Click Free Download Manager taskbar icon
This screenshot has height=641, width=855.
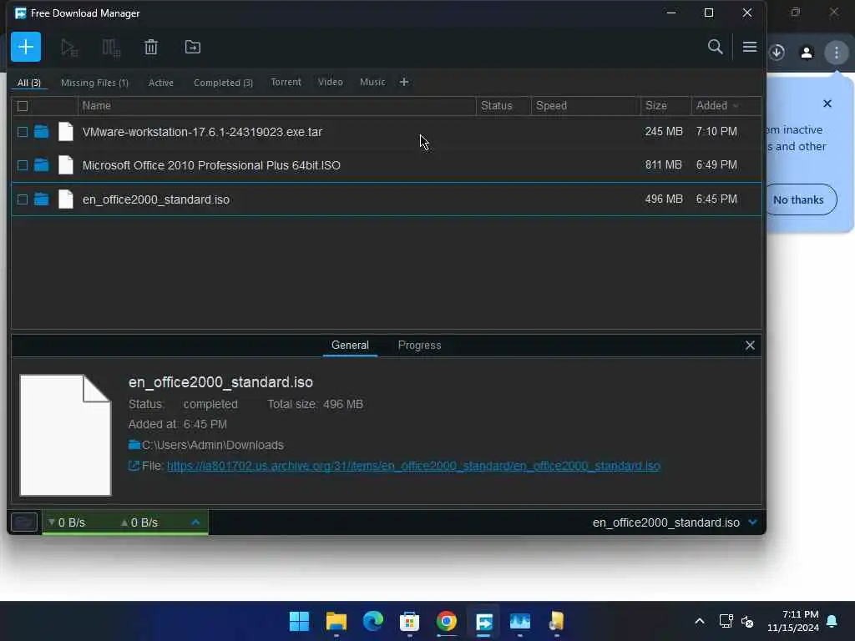coord(483,621)
